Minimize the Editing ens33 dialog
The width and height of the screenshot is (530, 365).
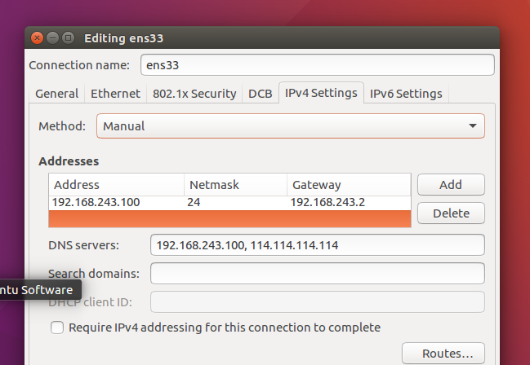[x=53, y=38]
